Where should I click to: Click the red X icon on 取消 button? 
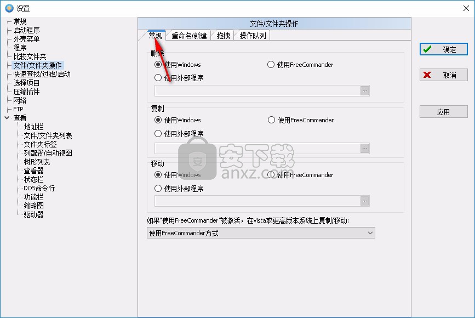click(x=427, y=75)
